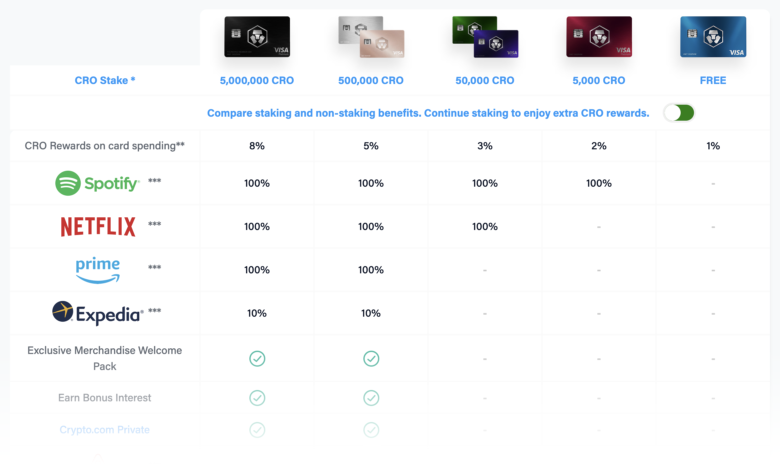Select the blue Visa card image
The width and height of the screenshot is (780, 470).
tap(713, 37)
